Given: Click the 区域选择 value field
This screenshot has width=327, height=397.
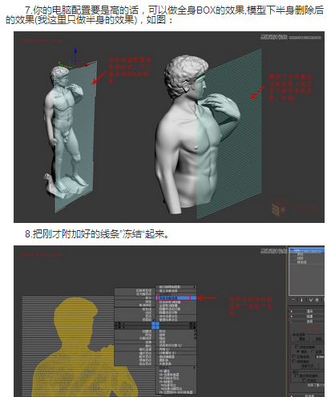Looking at the screenshot, I should 320,357.
